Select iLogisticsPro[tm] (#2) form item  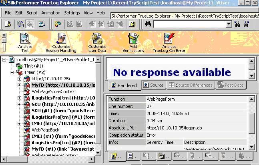pyautogui.click(x=63, y=143)
